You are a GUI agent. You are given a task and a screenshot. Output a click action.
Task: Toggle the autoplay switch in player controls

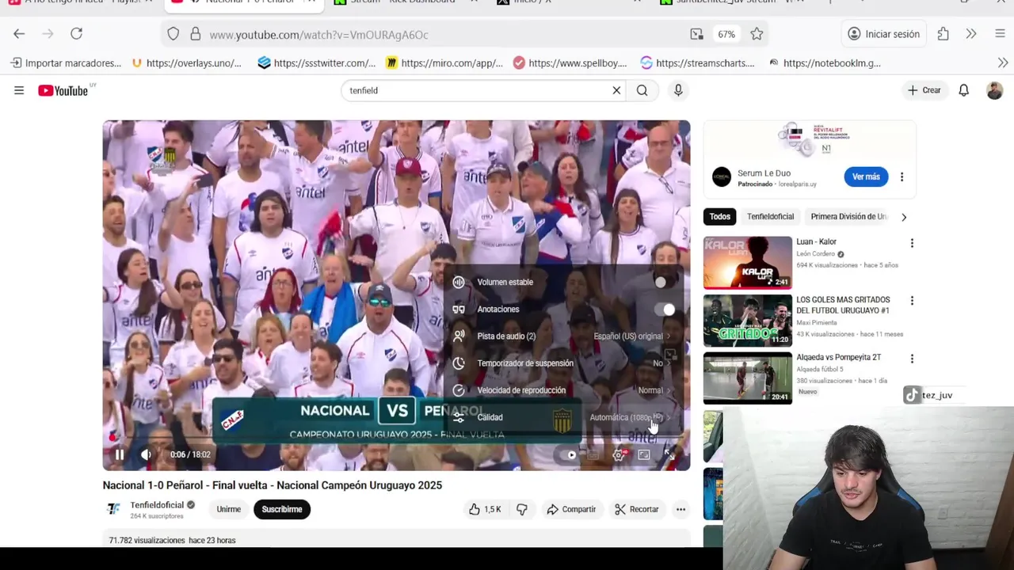point(567,454)
